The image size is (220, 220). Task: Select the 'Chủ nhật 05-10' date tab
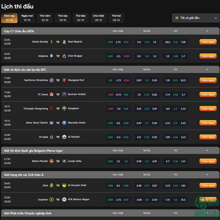tap(99, 18)
